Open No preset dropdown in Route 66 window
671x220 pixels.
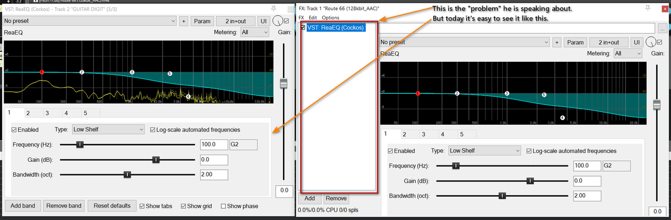(x=464, y=42)
